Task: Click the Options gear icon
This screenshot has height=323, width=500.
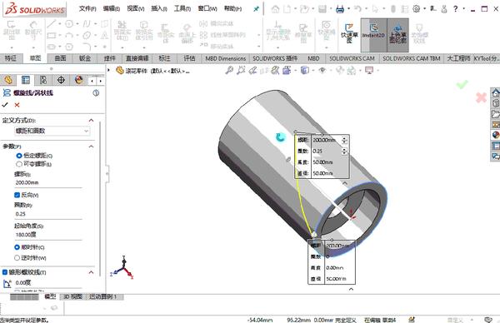Action: pos(416,9)
